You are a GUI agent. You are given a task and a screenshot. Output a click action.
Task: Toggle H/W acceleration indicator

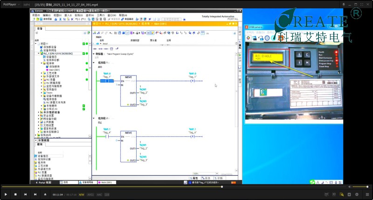pos(82,194)
